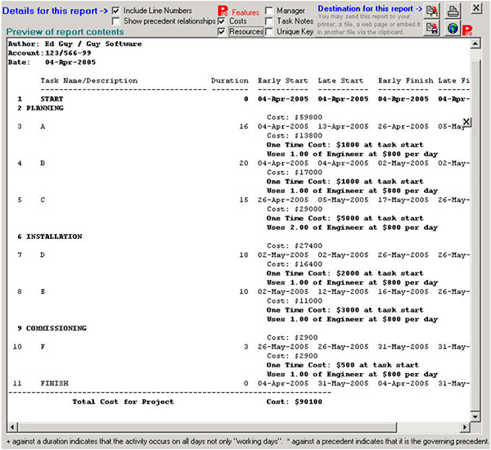
Task: Click the vertical scrollbar up arrow
Action: 475,43
